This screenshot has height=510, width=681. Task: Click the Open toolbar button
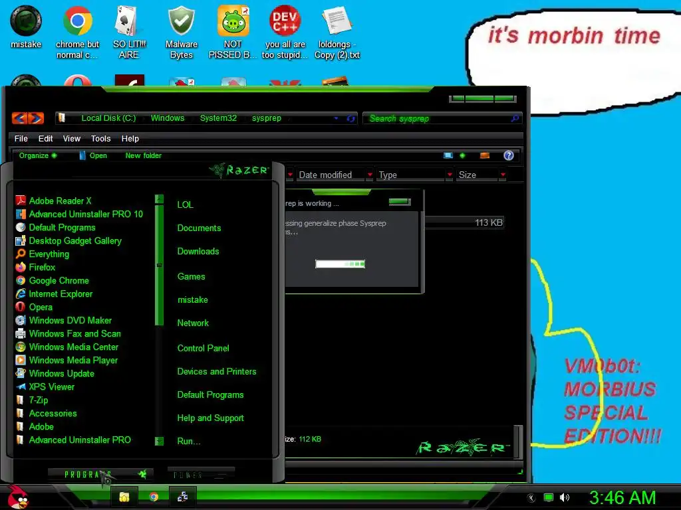click(93, 155)
